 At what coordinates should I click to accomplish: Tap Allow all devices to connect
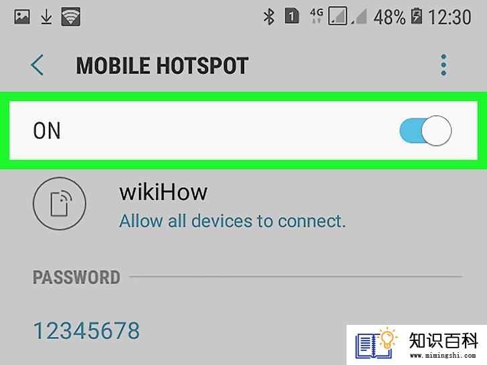[232, 221]
